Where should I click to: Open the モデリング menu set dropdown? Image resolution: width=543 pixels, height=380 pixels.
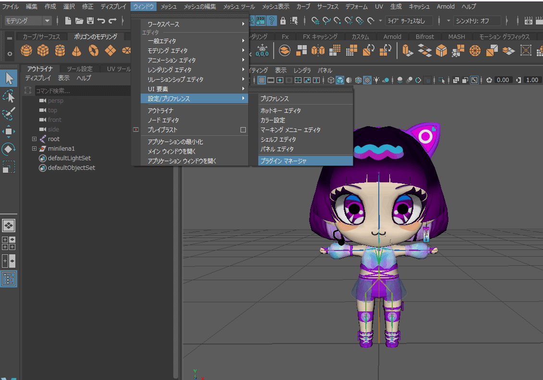[28, 21]
